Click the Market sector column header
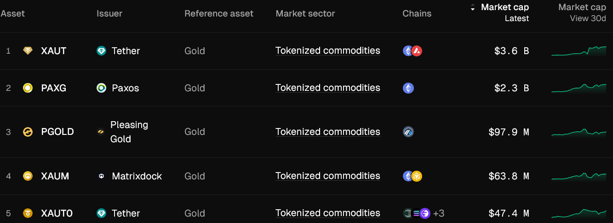The height and width of the screenshot is (223, 613). tap(305, 14)
